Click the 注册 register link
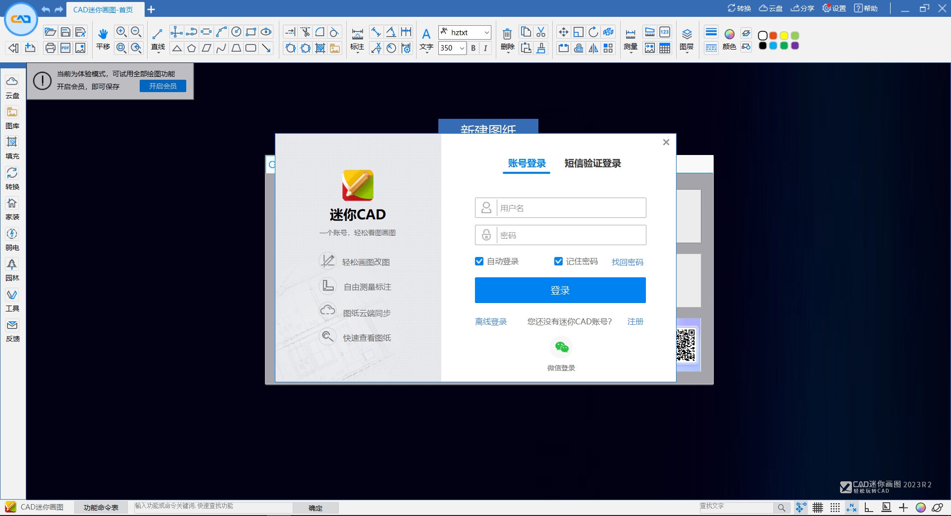The width and height of the screenshot is (951, 516). click(x=635, y=321)
